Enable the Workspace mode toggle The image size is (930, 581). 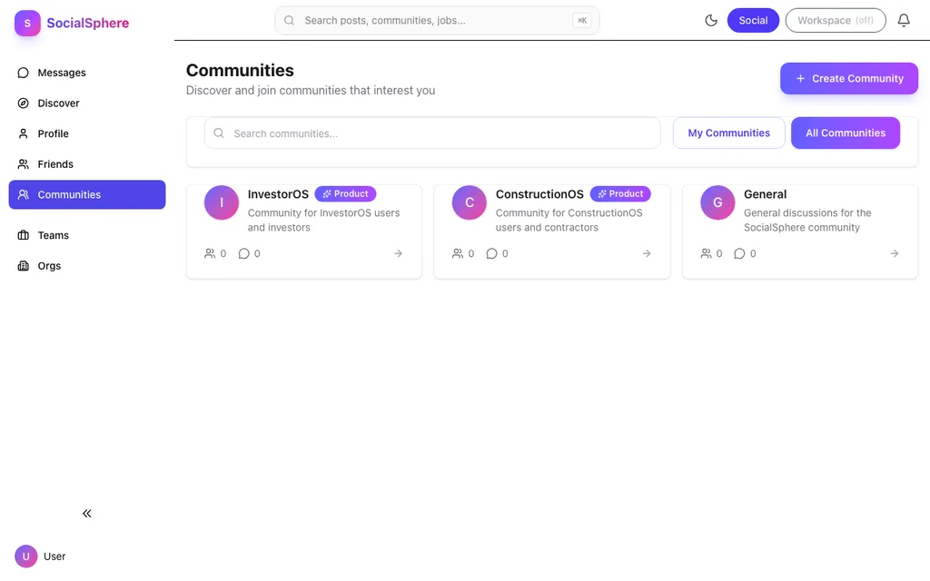coord(836,21)
